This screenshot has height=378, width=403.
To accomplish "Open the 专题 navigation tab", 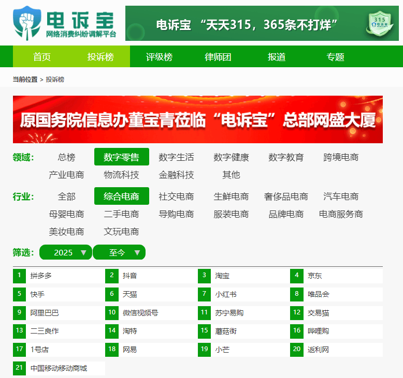I will [x=335, y=56].
